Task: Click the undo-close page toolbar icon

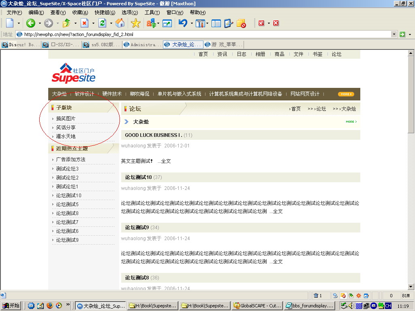Action: [x=66, y=23]
